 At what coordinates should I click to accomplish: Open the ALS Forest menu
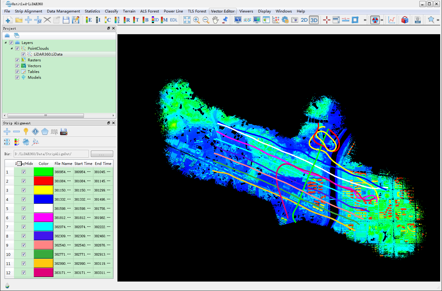(x=149, y=11)
